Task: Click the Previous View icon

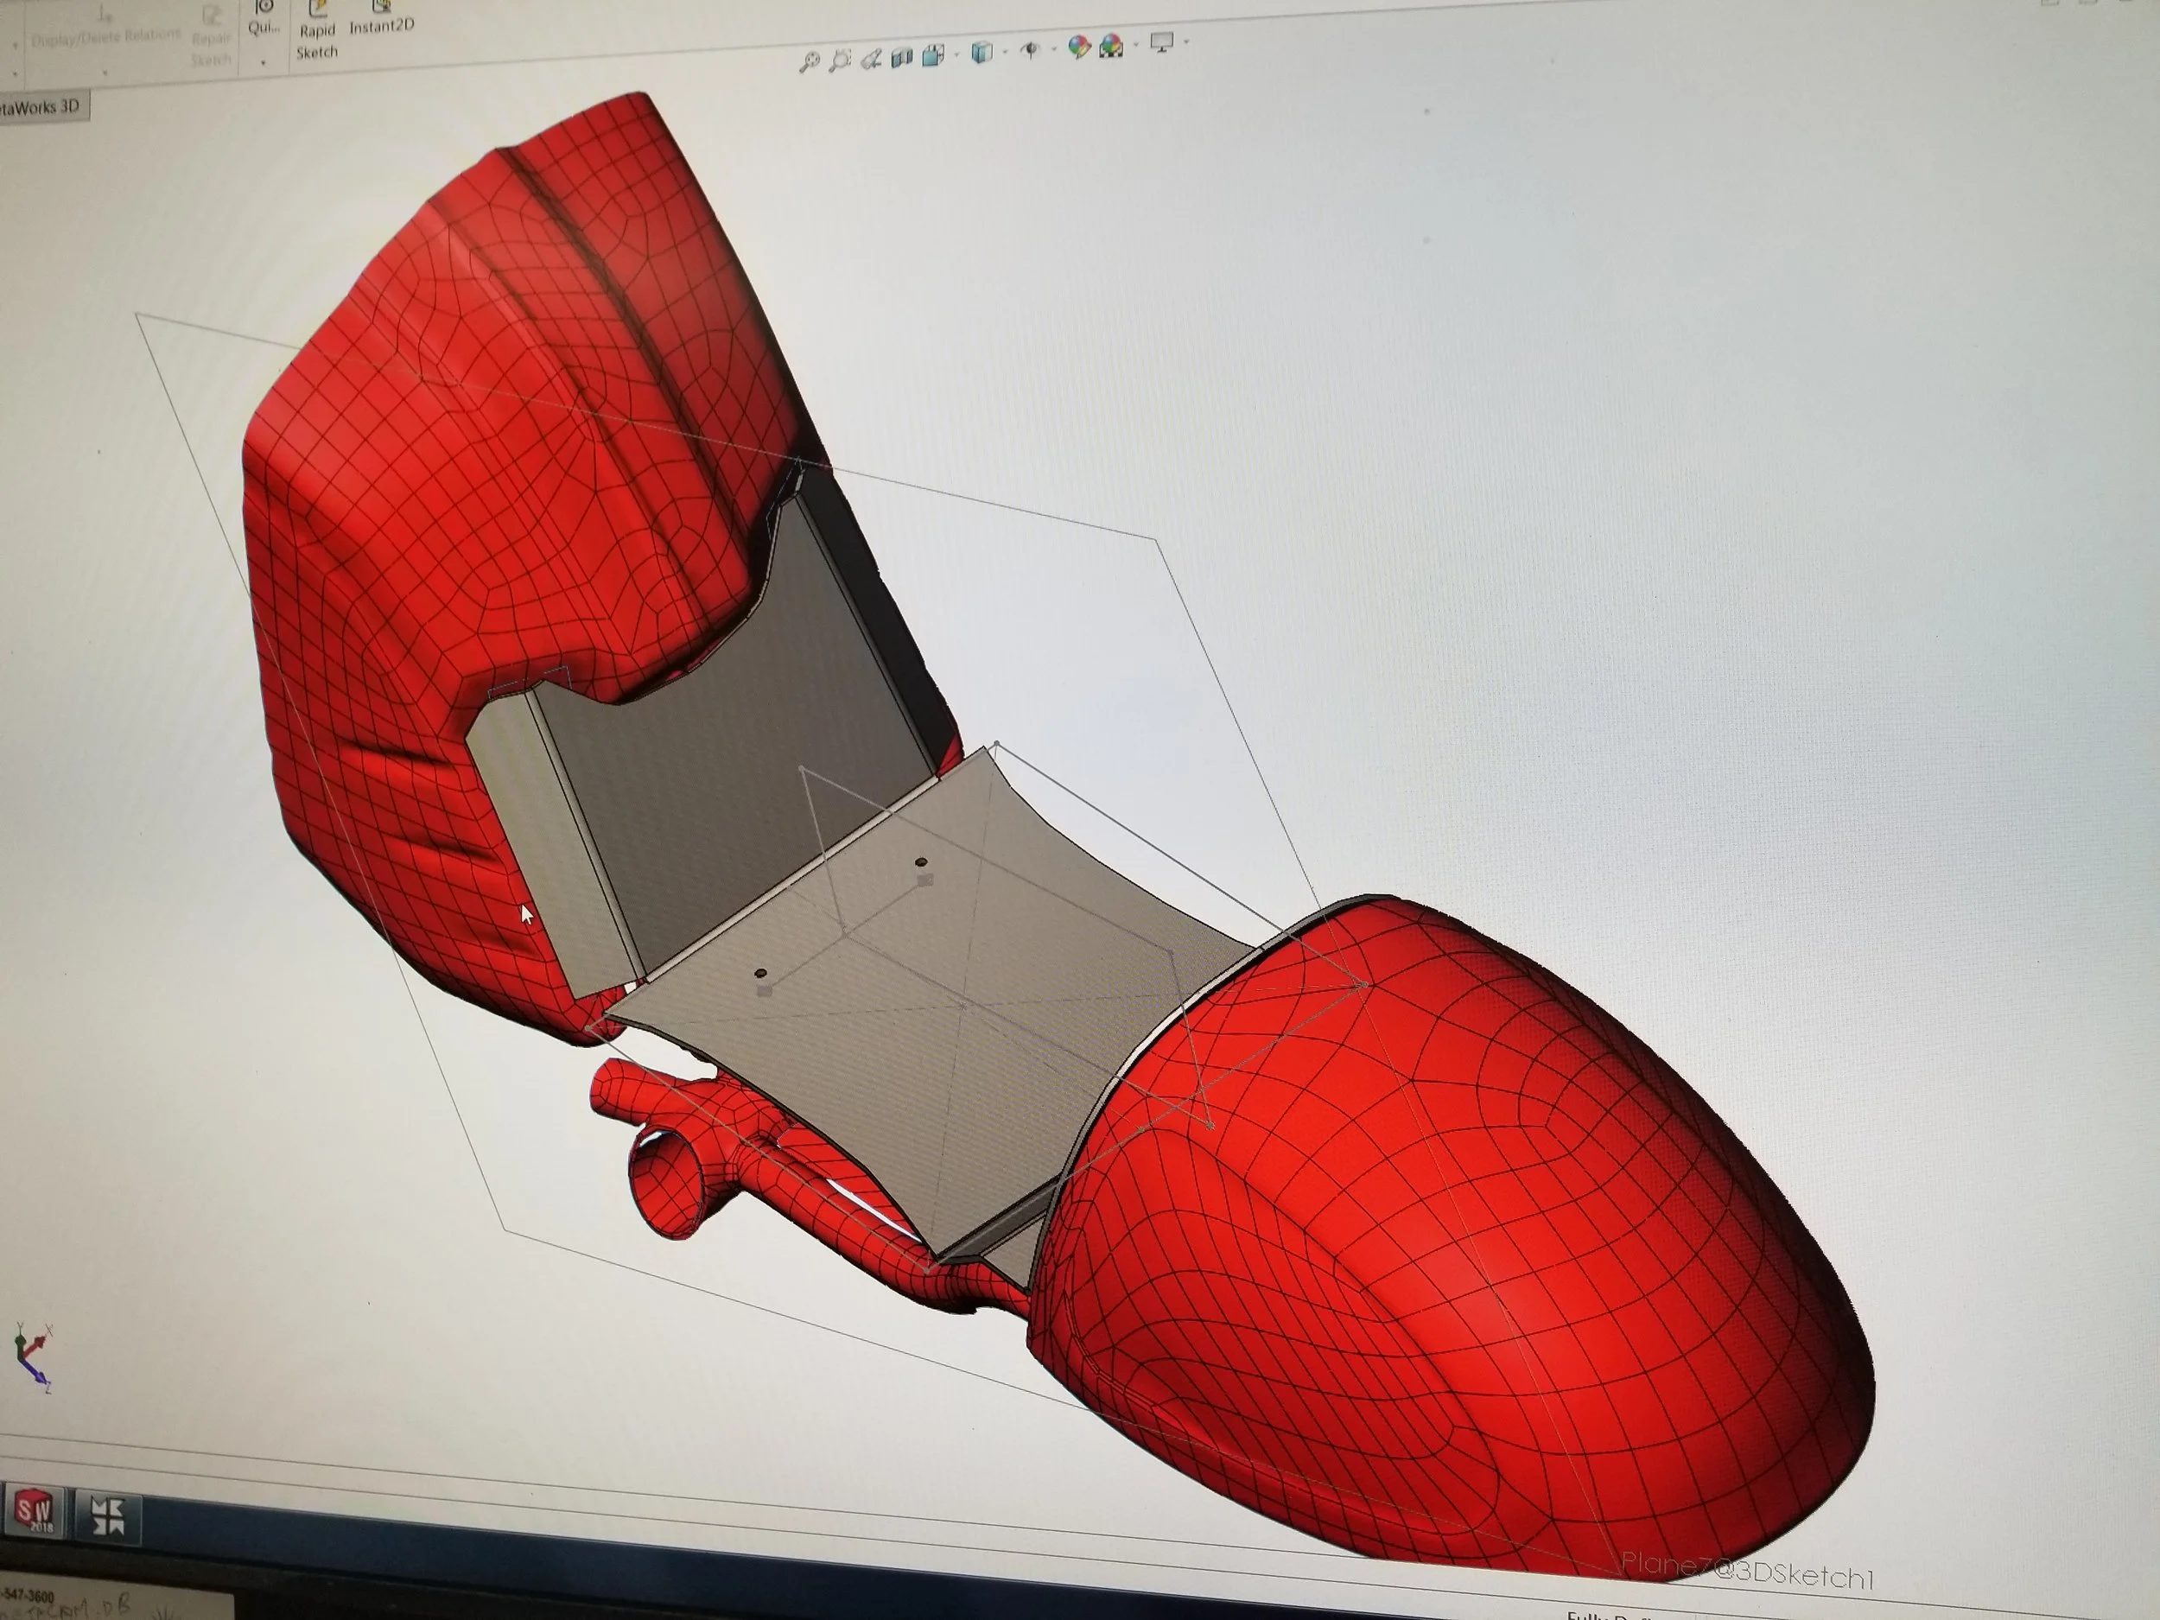Action: coord(871,59)
